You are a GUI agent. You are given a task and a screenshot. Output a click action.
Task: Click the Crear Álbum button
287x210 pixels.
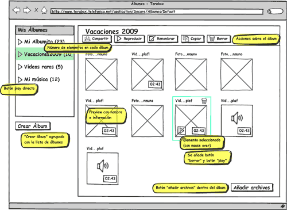[33, 126]
